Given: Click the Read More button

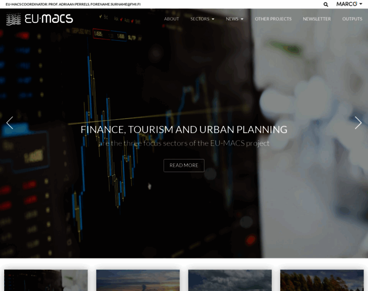Looking at the screenshot, I should 184,165.
